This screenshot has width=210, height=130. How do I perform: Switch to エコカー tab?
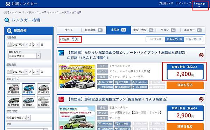coord(193,30)
